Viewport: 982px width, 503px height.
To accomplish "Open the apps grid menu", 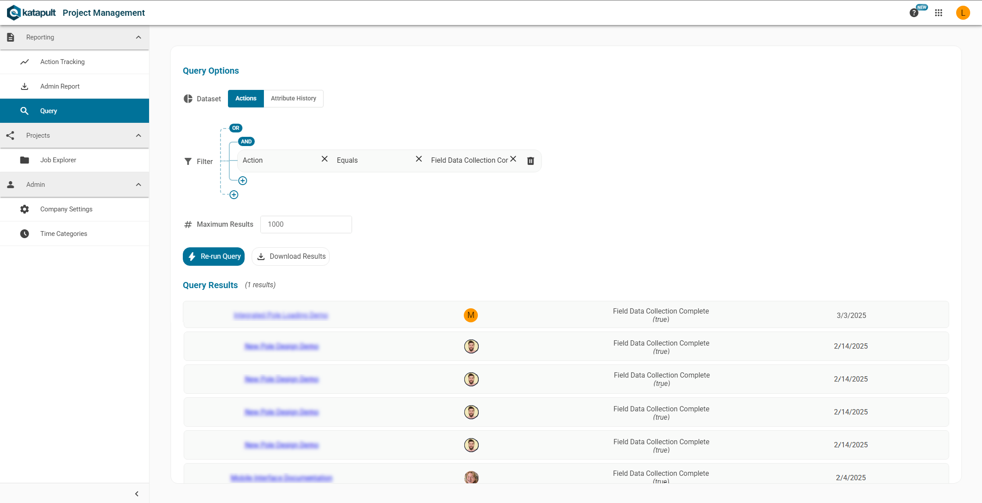I will coord(938,13).
